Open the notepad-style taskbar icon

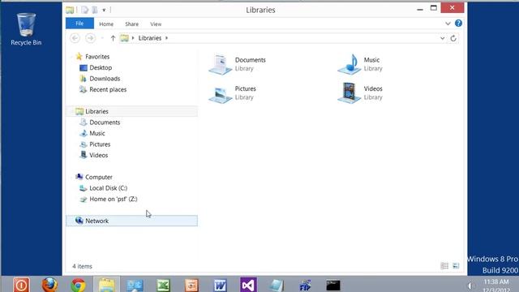[277, 285]
